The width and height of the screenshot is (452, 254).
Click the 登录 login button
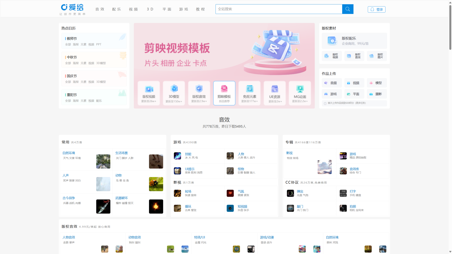tap(376, 9)
